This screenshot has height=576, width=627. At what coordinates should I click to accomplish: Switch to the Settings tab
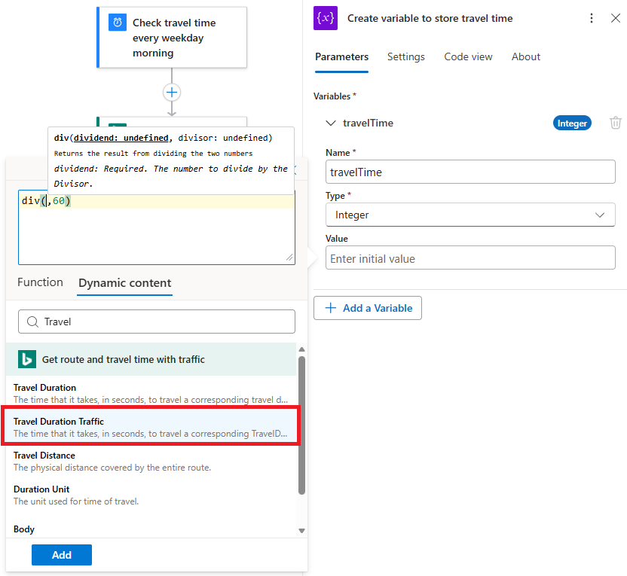[x=406, y=56]
